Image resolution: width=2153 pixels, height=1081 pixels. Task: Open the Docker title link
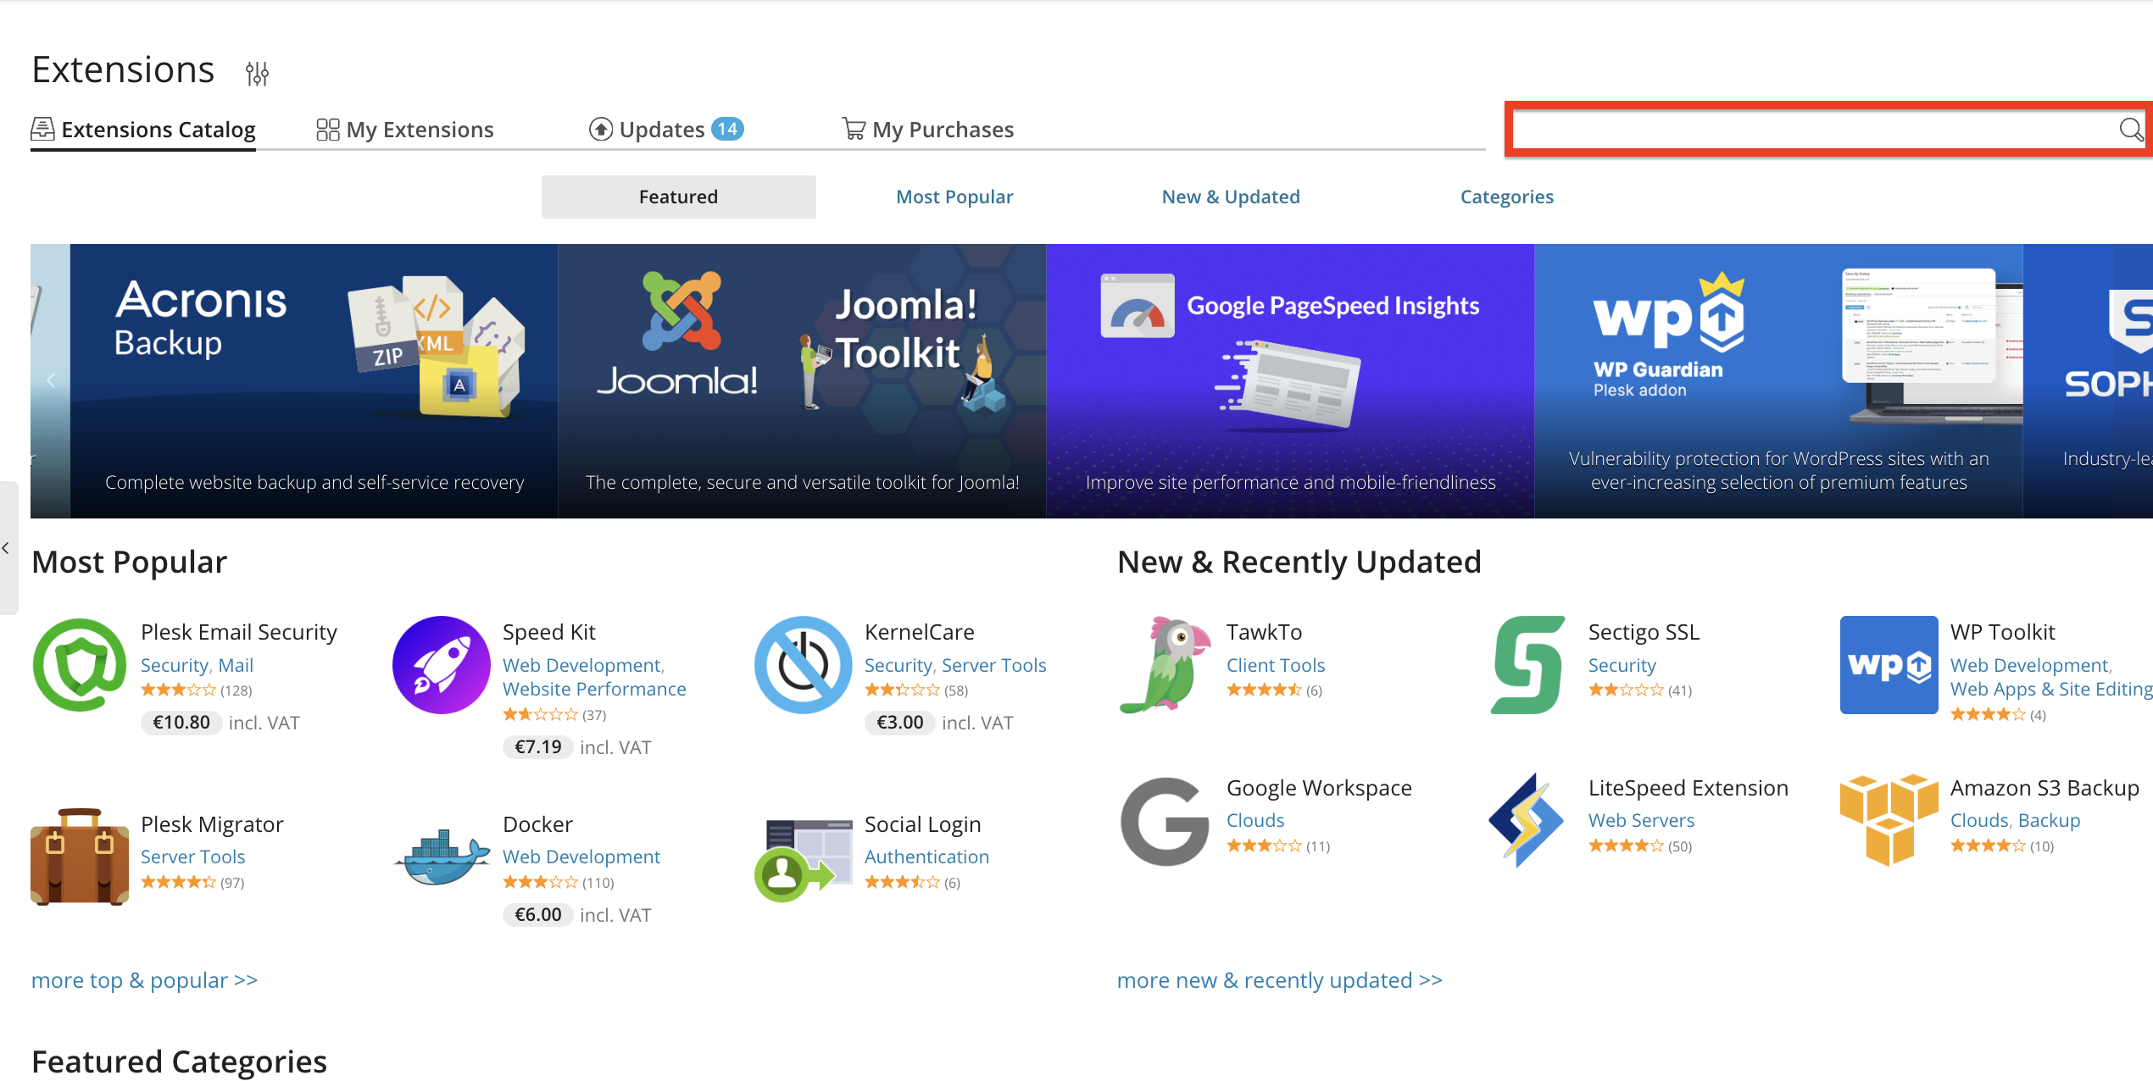pos(538,824)
